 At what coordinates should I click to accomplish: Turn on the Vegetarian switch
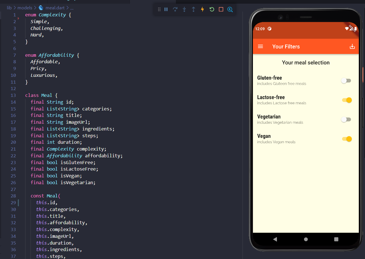(346, 119)
